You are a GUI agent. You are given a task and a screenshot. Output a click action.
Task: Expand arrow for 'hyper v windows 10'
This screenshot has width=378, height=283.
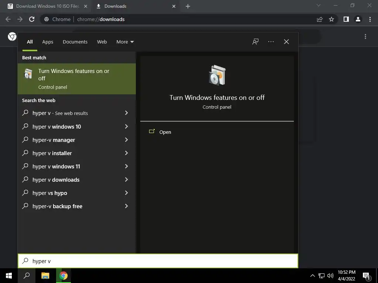tap(126, 126)
